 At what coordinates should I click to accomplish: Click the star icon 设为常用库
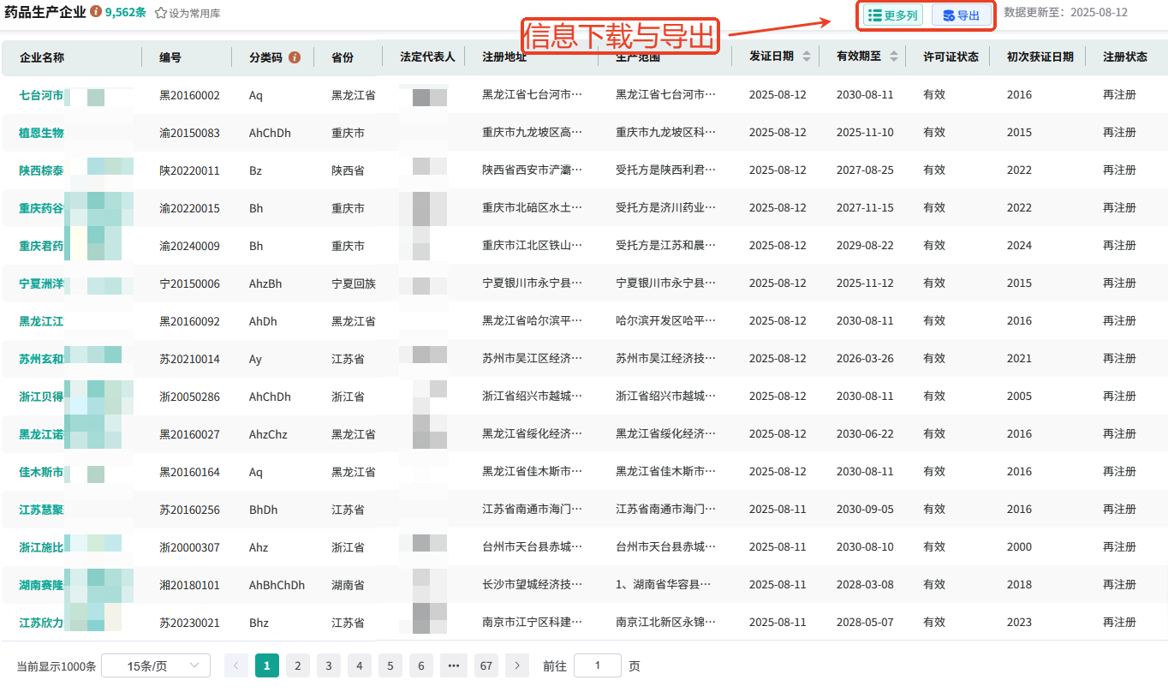click(160, 14)
